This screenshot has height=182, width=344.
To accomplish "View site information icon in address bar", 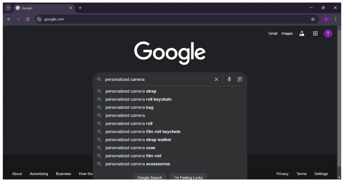I will (39, 19).
